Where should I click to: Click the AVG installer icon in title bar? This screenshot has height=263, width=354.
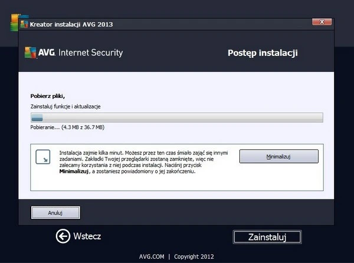tap(24, 24)
